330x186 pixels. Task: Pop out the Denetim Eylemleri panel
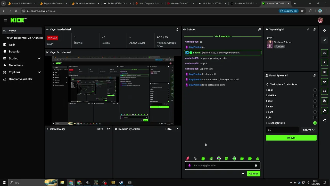[x=177, y=129]
